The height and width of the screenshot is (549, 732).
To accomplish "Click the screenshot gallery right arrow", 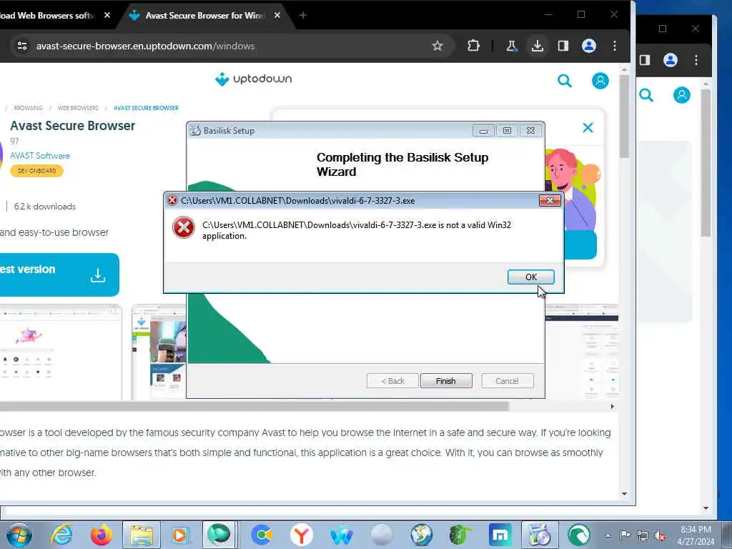I will click(613, 407).
